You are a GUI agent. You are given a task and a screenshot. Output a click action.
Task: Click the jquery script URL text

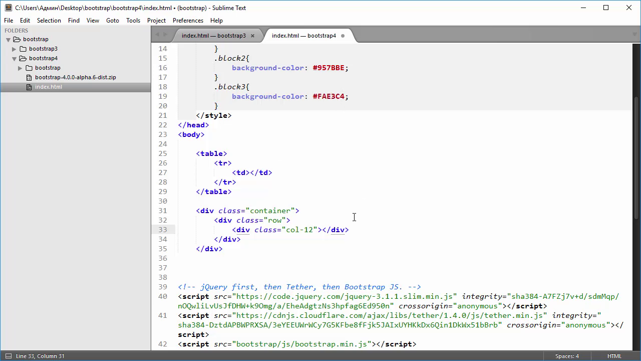[345, 296]
